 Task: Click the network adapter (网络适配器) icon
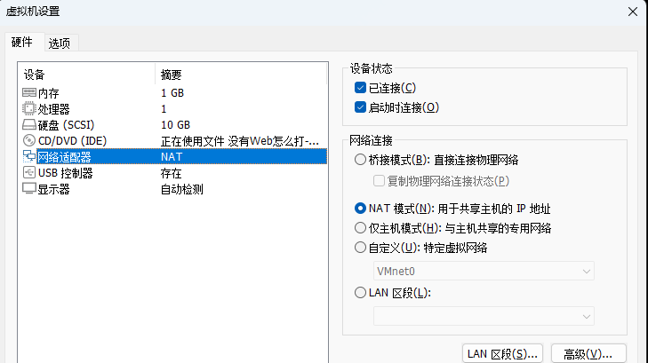[29, 156]
